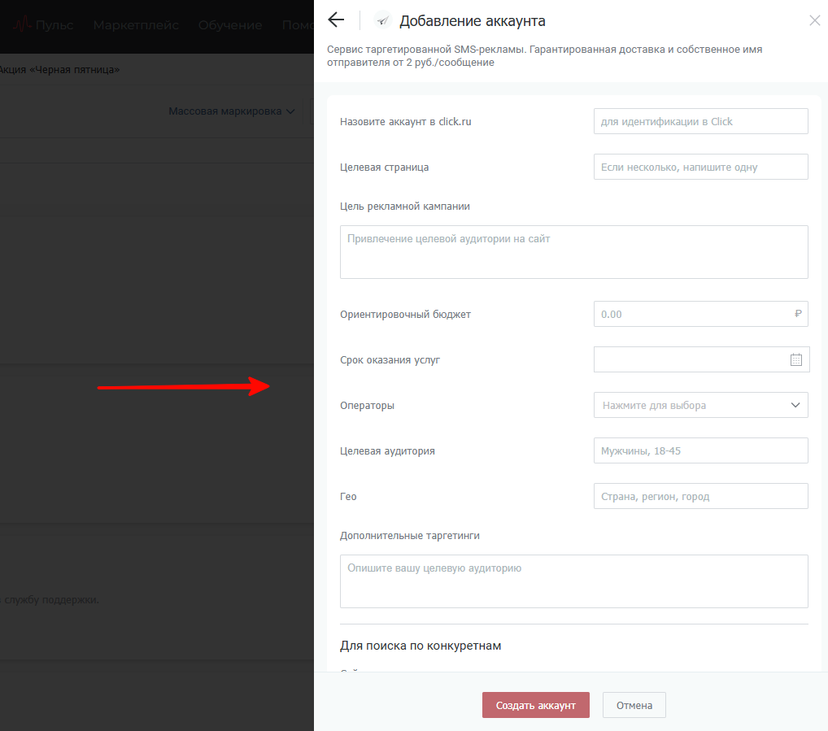Viewport: 828px width, 731px height.
Task: Click the Целевая аудитория input field
Action: (700, 450)
